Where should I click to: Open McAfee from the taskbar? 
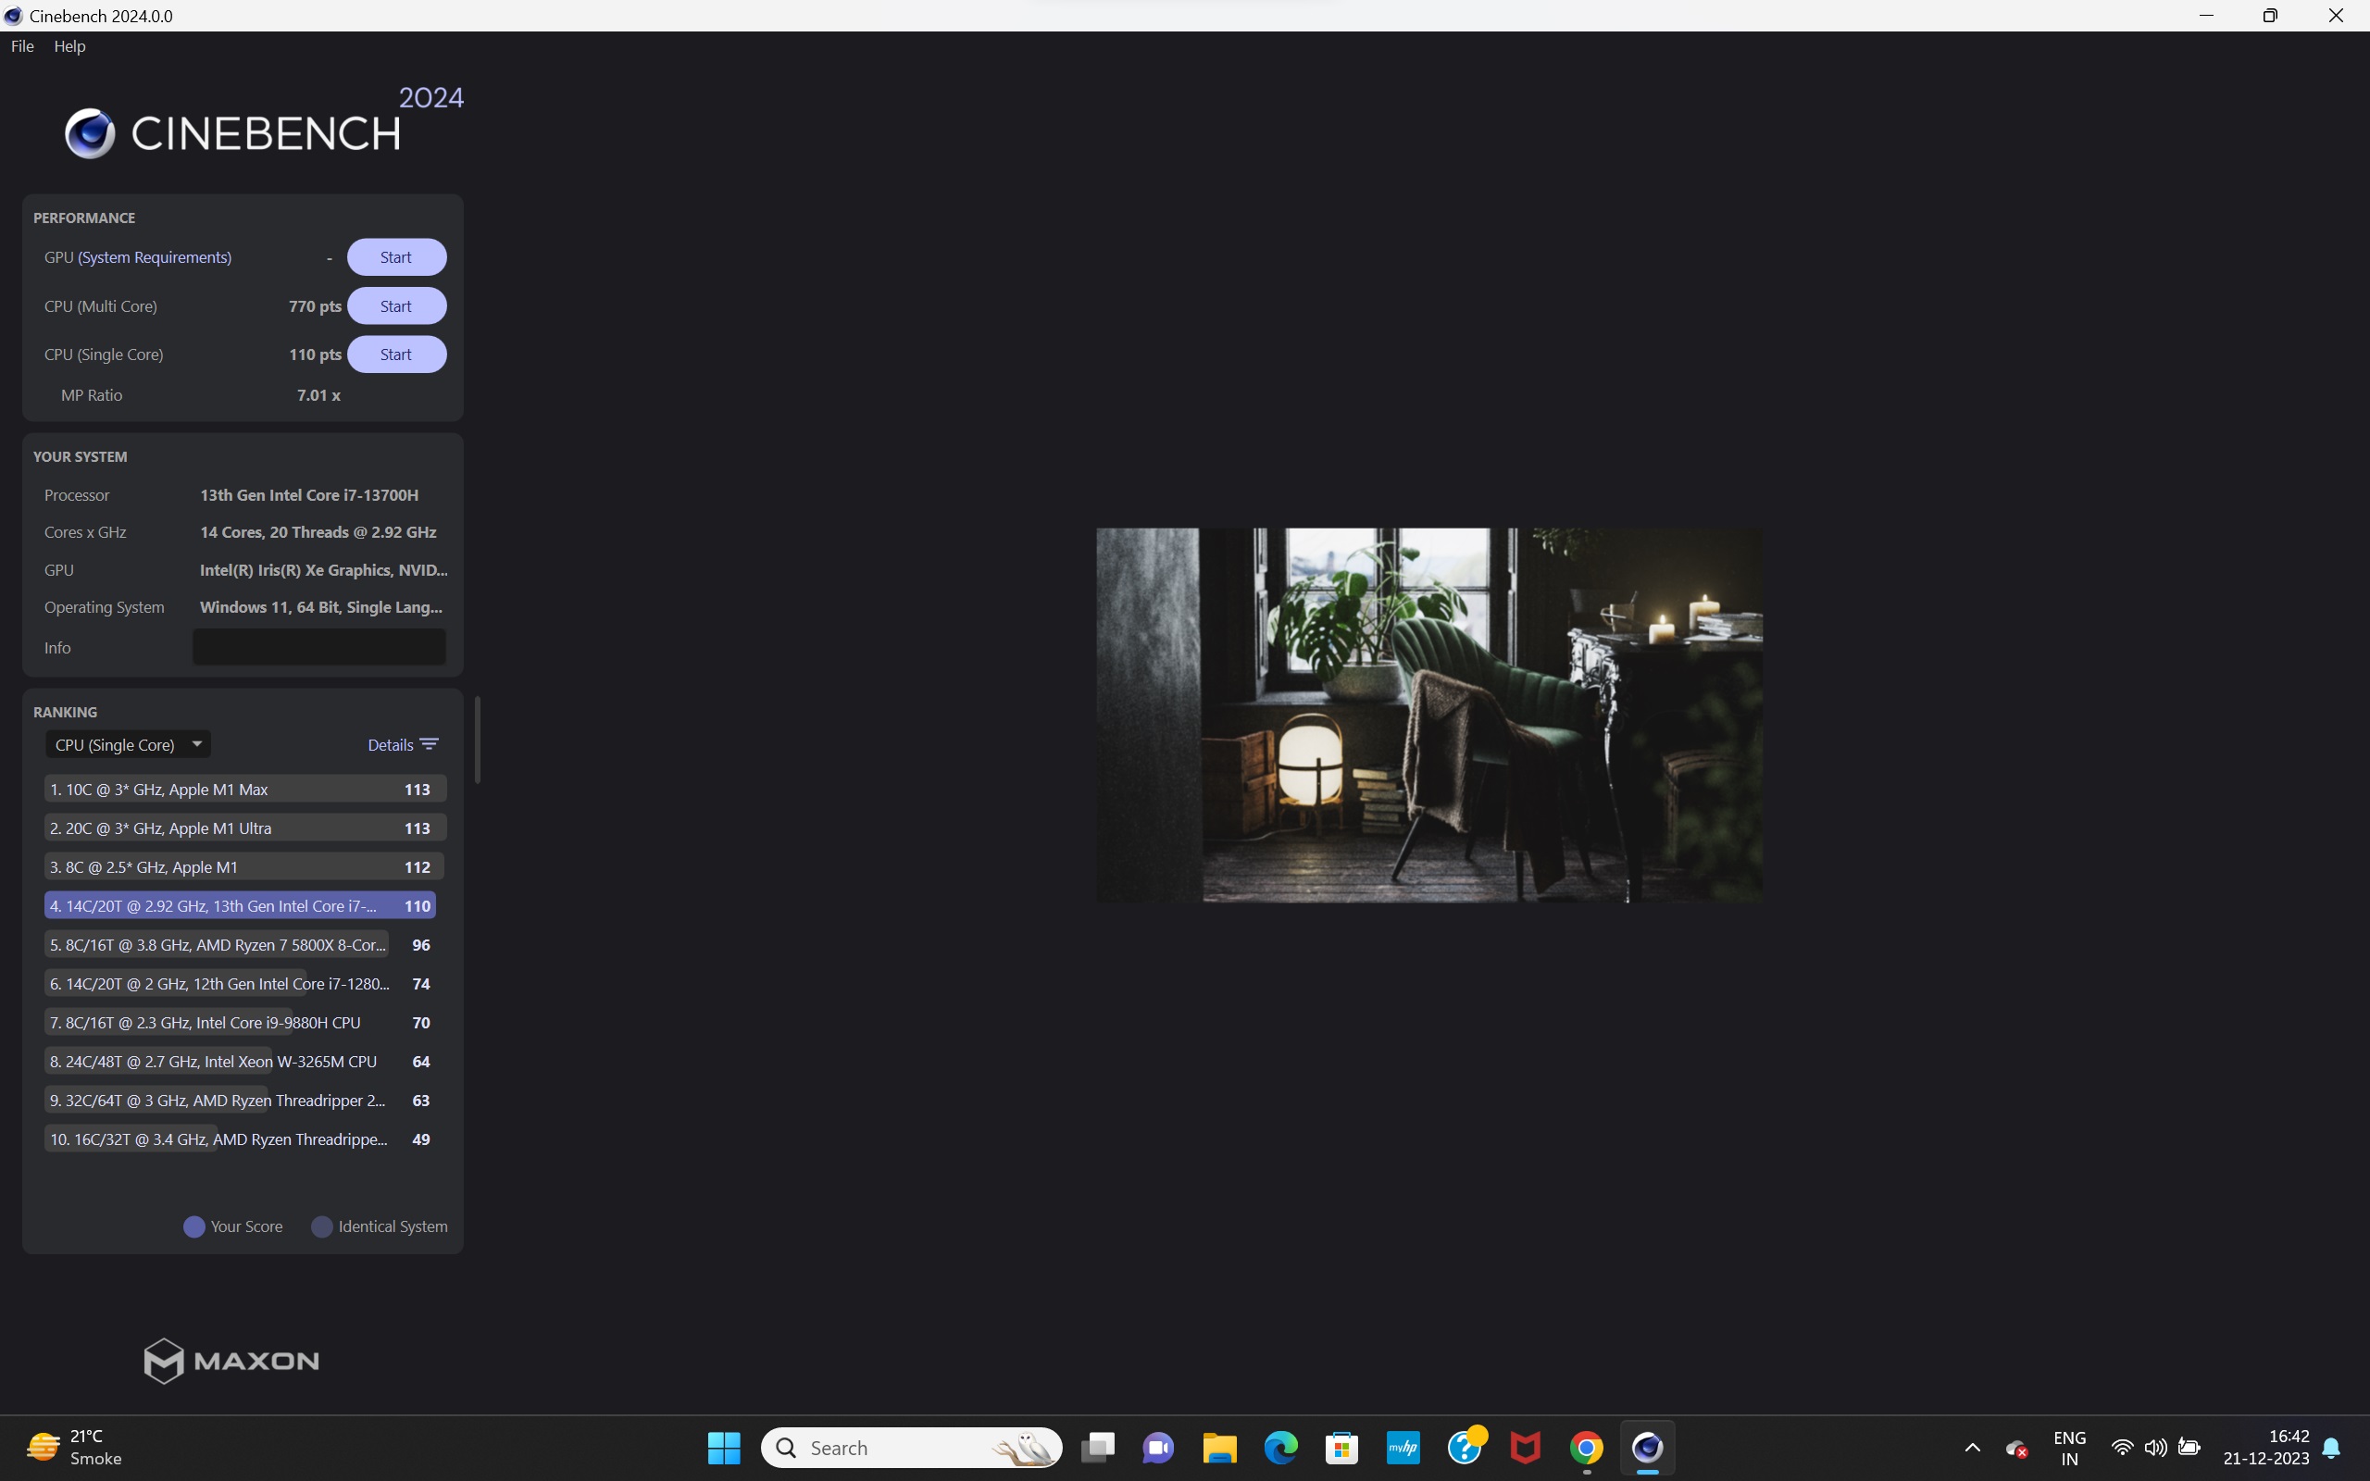point(1525,1447)
